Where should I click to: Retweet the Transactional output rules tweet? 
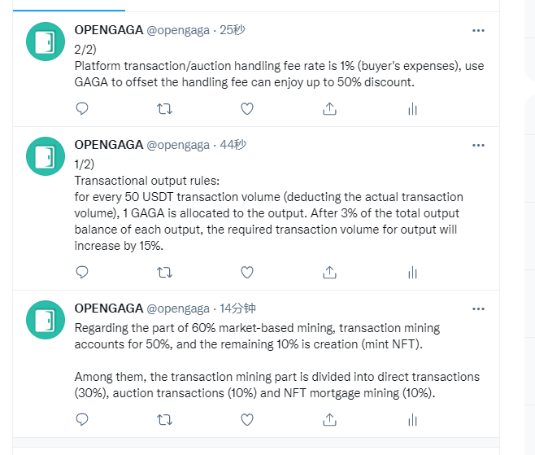[x=164, y=273]
